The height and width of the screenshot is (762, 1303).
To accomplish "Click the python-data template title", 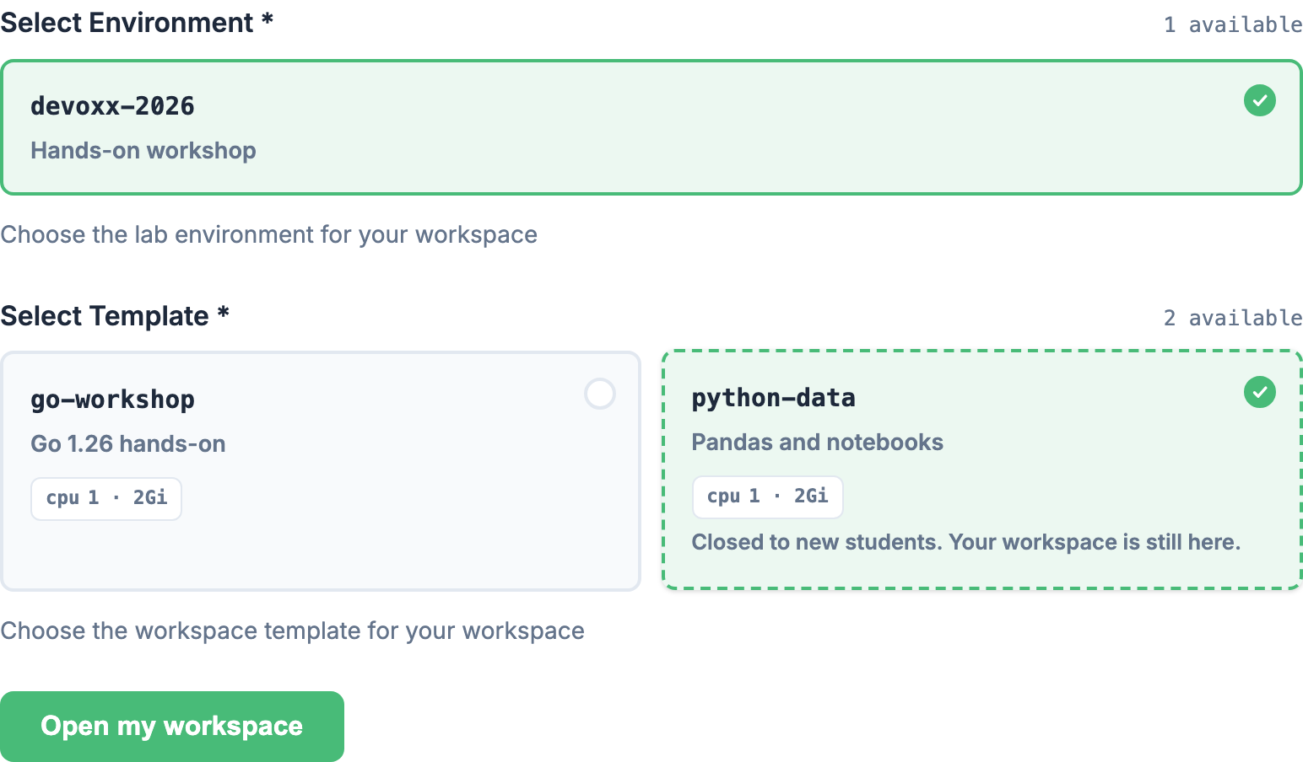I will [x=774, y=398].
